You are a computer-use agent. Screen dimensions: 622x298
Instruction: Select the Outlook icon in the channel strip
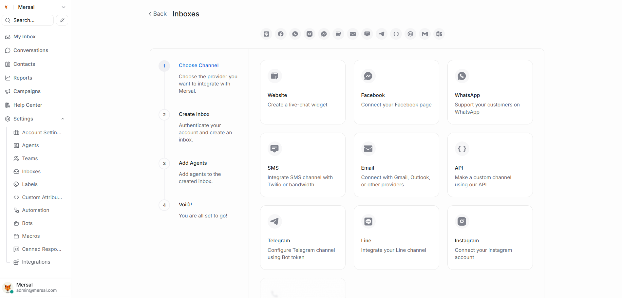439,34
